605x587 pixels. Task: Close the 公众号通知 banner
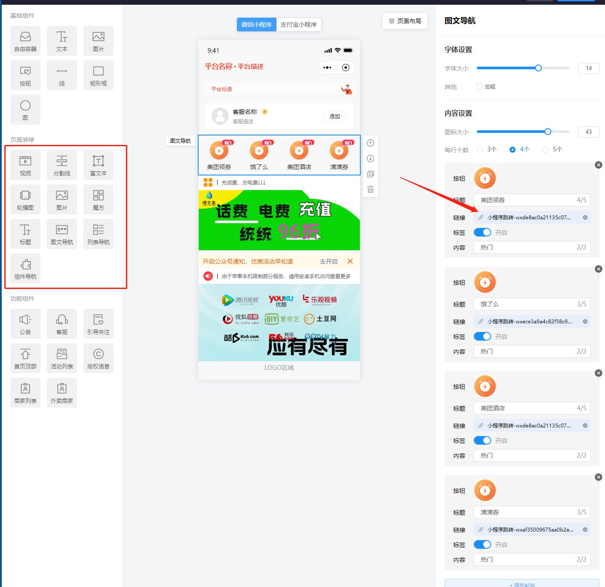[350, 261]
